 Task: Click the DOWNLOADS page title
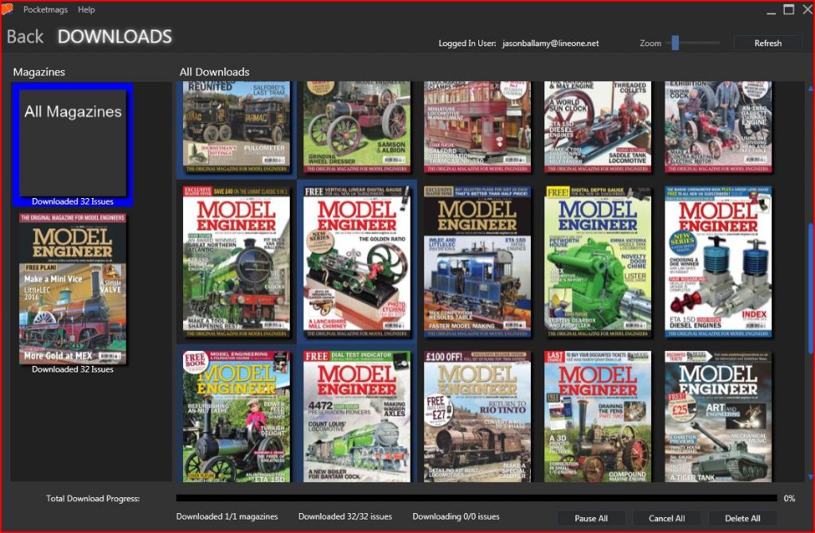[115, 37]
